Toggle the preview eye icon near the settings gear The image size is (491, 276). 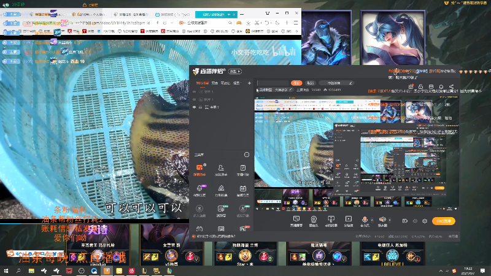(x=415, y=221)
